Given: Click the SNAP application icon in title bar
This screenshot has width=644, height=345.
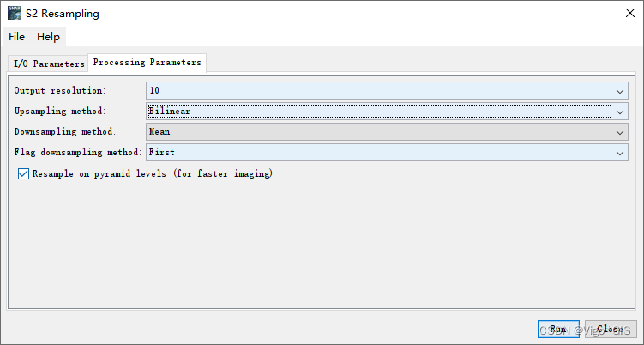Looking at the screenshot, I should tap(15, 13).
